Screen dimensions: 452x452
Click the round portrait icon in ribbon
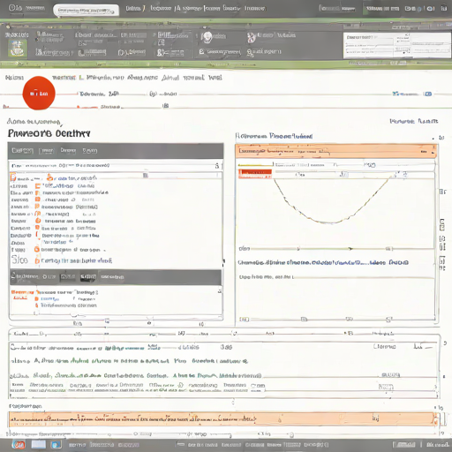207,37
